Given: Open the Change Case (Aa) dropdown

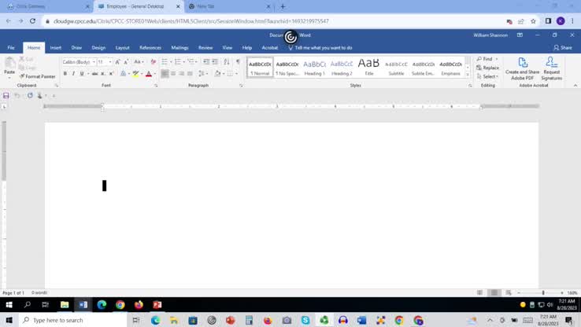Looking at the screenshot, I should coord(139,62).
